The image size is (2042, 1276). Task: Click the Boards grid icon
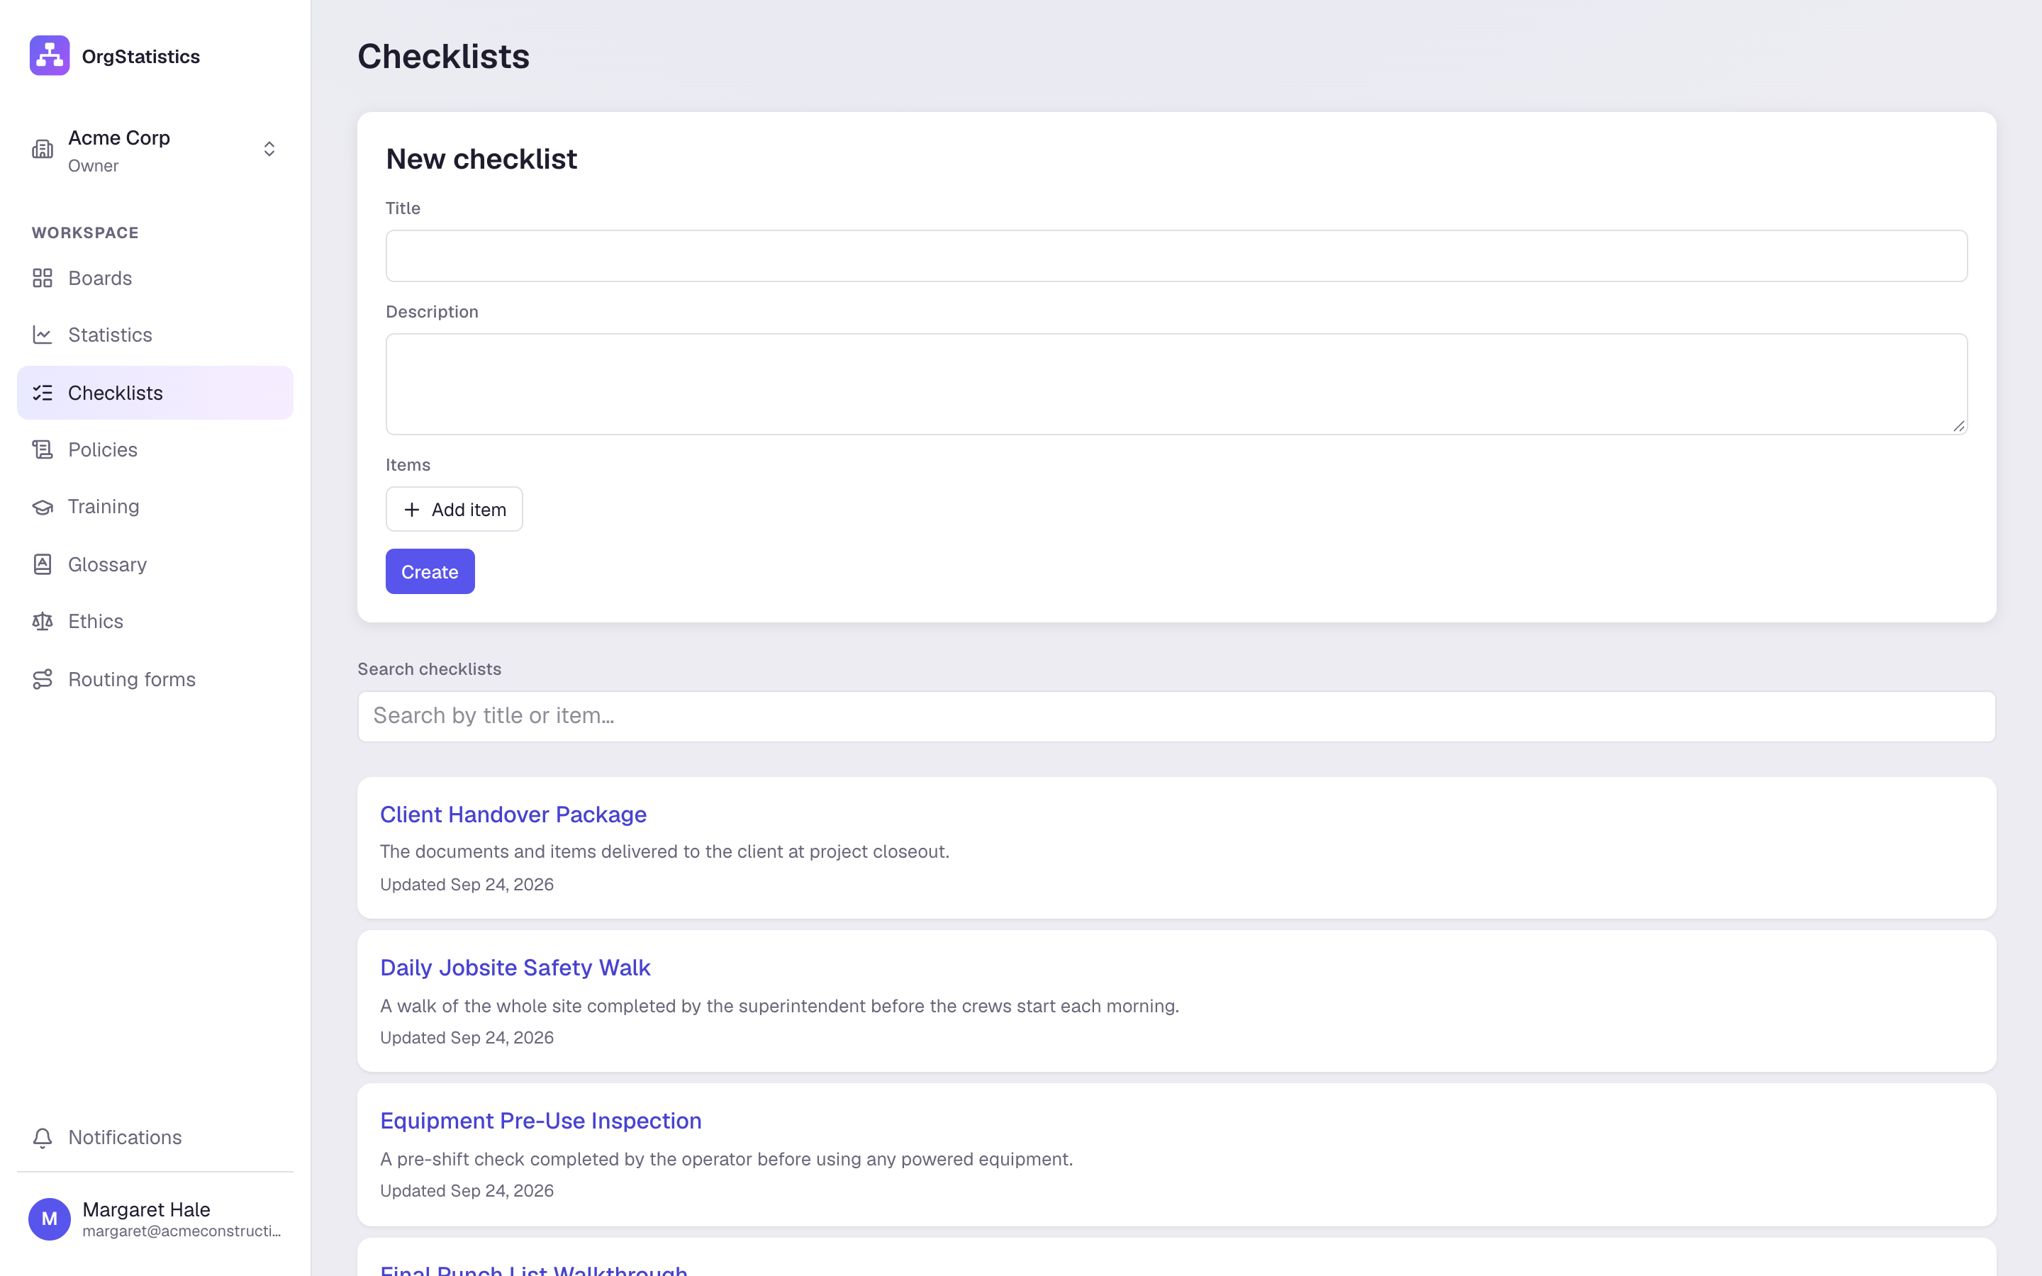pos(43,278)
